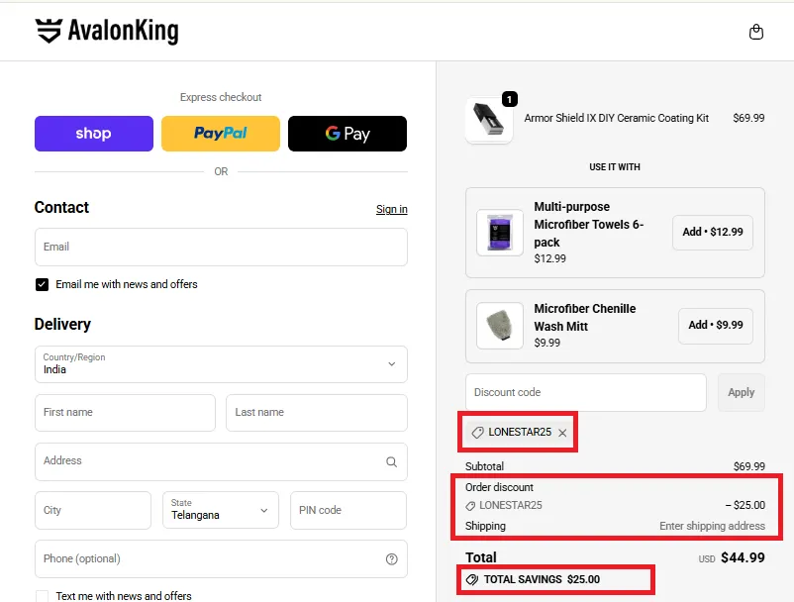Click the Email input field
794x602 pixels.
220,247
